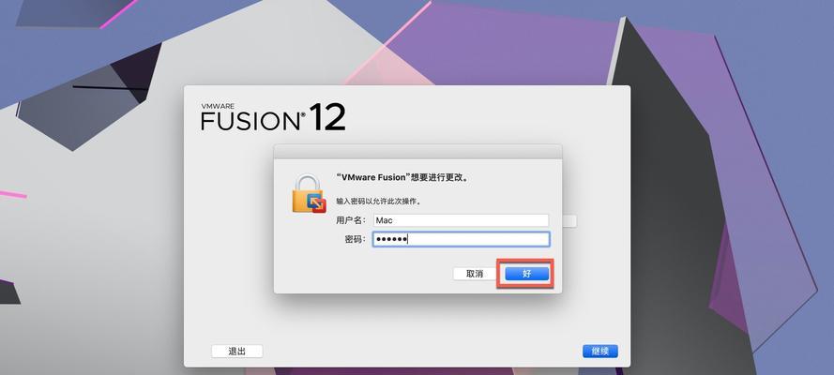Click the authentication dialog's gray title bar
Screen dimensions: 834x375
click(x=417, y=151)
